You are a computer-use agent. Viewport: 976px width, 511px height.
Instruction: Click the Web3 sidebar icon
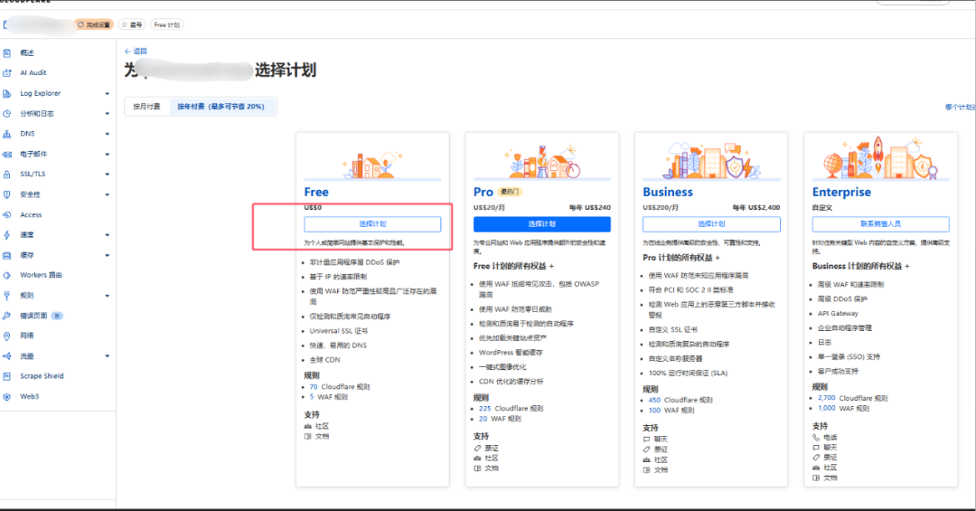7,396
